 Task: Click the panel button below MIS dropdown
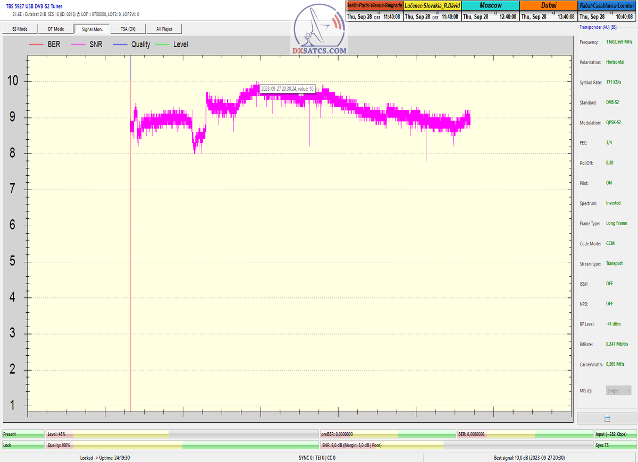click(x=607, y=418)
